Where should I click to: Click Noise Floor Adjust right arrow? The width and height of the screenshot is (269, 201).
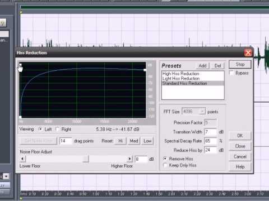pyautogui.click(x=129, y=159)
